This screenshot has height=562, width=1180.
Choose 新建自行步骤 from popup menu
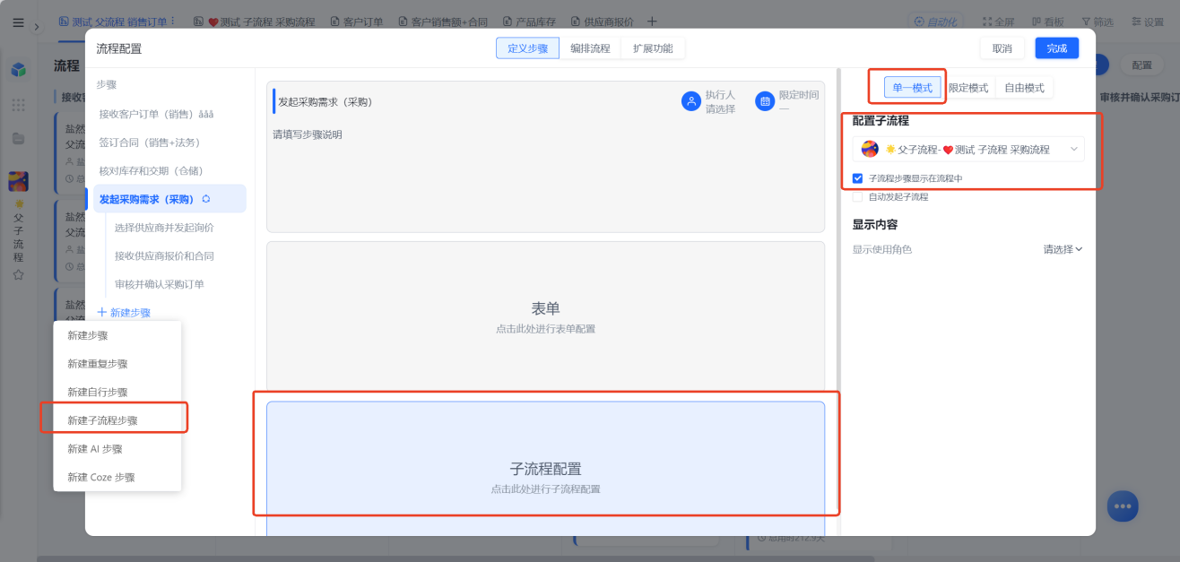pyautogui.click(x=117, y=392)
